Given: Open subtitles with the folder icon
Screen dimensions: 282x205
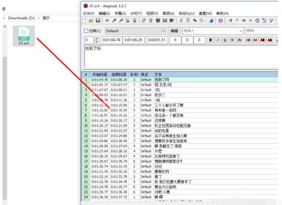Looking at the screenshot, I should coord(91,20).
